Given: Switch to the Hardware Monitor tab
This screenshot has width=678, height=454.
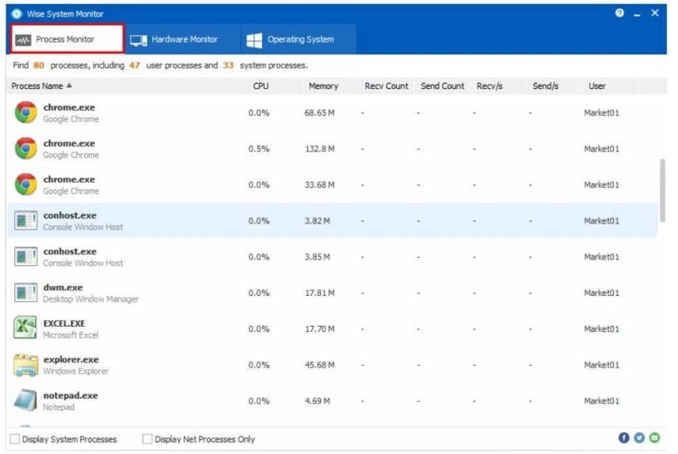Looking at the screenshot, I should pyautogui.click(x=182, y=39).
